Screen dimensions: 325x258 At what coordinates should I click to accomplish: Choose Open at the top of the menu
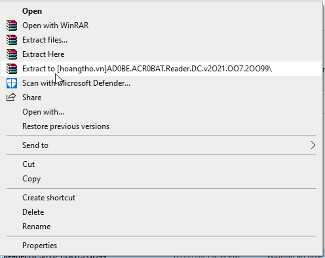point(32,11)
